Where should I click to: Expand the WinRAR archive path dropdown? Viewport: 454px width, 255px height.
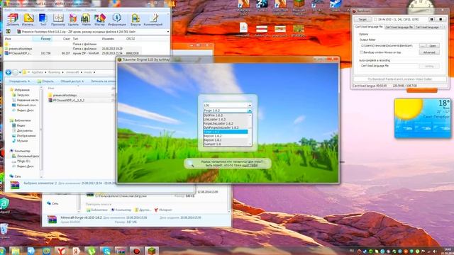(167, 31)
